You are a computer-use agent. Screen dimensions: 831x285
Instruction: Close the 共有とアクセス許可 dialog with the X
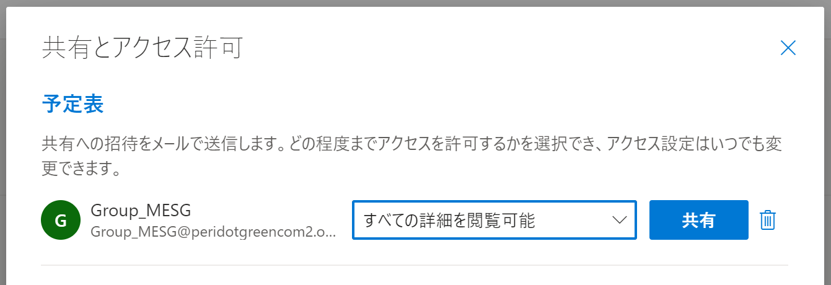(788, 48)
